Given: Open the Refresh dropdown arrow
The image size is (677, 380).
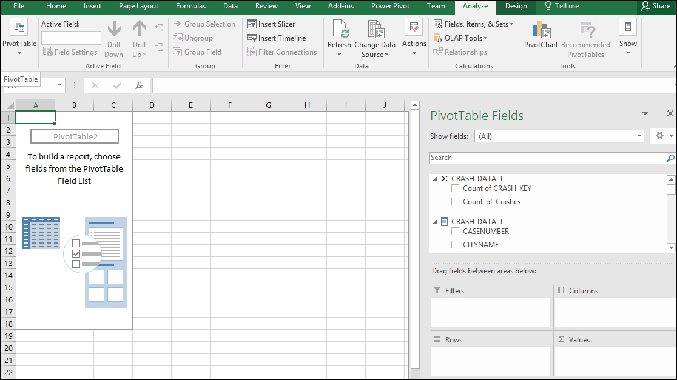Looking at the screenshot, I should (x=339, y=55).
